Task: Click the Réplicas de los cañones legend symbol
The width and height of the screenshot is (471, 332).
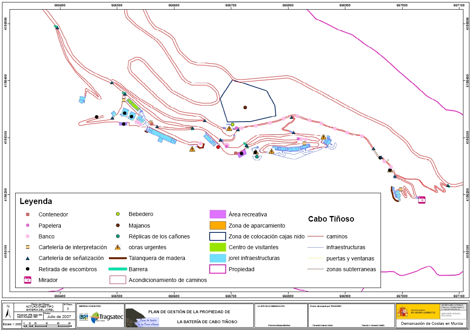Action: 118,236
